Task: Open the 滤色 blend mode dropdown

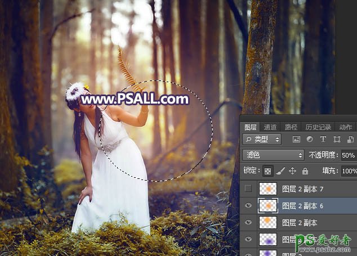Action: [274, 155]
